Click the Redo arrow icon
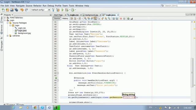The height and width of the screenshot is (110, 196). [x=26, y=10]
